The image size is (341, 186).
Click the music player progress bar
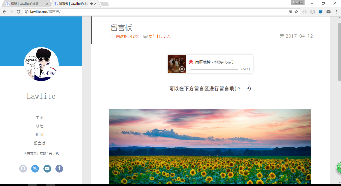[214, 70]
